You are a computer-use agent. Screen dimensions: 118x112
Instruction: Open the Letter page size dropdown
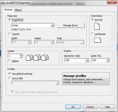(x=53, y=25)
